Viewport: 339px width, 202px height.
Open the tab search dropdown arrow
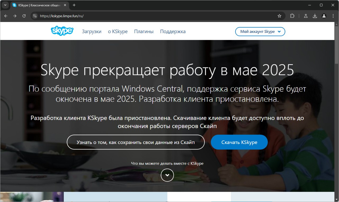point(5,5)
